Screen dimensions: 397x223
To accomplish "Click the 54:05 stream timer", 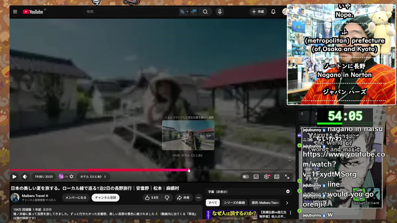I will click(345, 116).
